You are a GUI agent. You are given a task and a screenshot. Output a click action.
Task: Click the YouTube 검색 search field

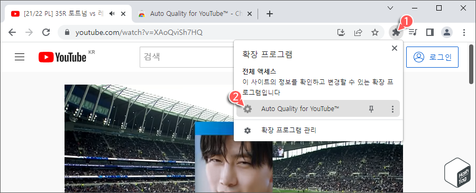pyautogui.click(x=187, y=57)
